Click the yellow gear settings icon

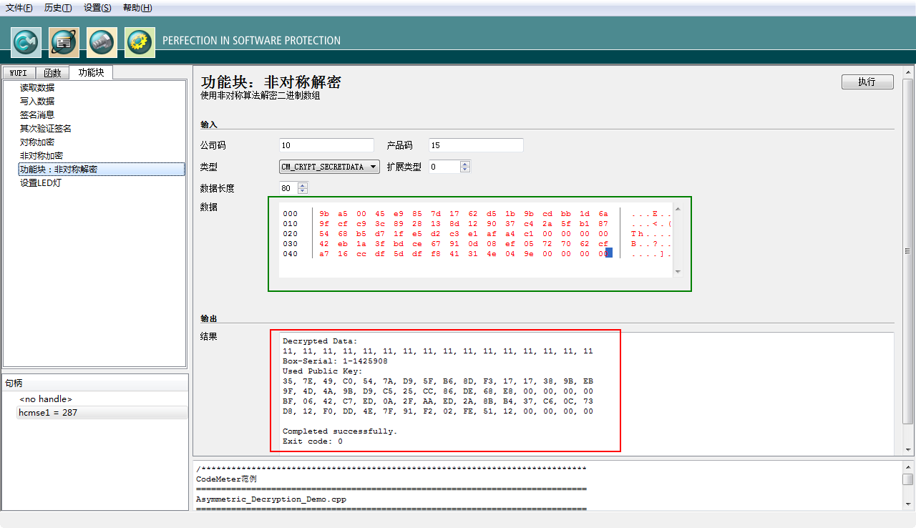tap(140, 42)
